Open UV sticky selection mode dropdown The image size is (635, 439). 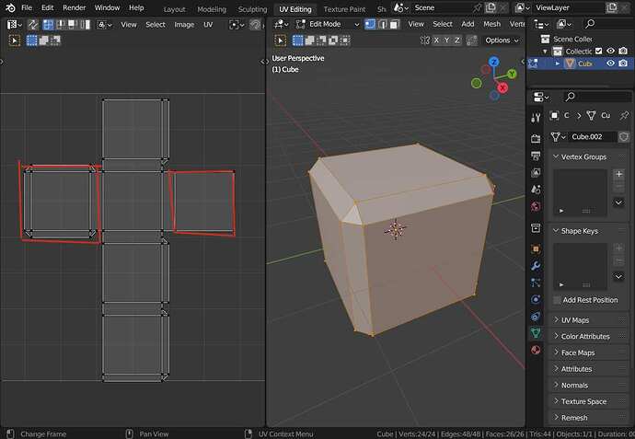coord(104,25)
